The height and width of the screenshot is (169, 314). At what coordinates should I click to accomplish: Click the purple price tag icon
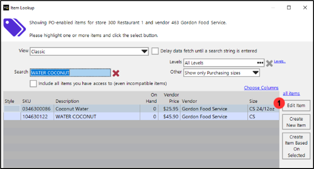(15, 27)
